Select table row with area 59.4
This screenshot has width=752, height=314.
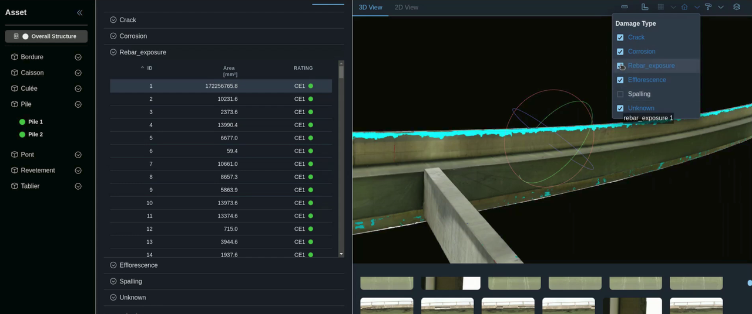point(221,151)
